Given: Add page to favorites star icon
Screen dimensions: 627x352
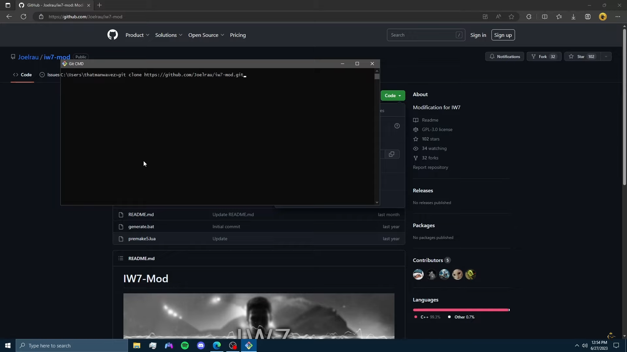Looking at the screenshot, I should pyautogui.click(x=511, y=17).
